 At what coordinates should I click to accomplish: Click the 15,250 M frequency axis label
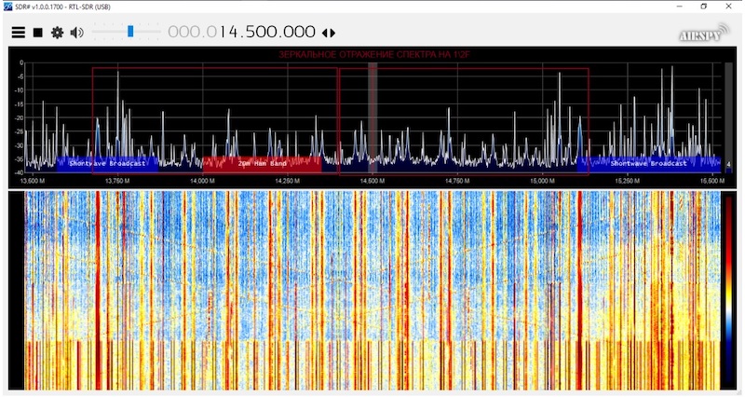tap(627, 179)
